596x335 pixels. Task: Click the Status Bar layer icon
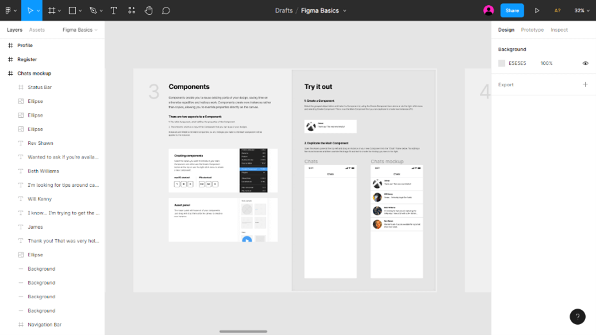tap(21, 88)
